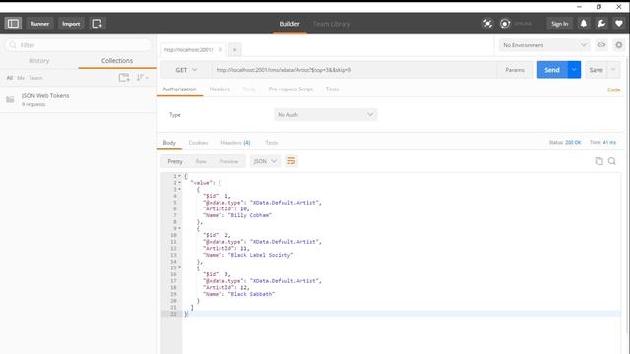
Task: Open the Pre-request Script tab
Action: pyautogui.click(x=290, y=89)
